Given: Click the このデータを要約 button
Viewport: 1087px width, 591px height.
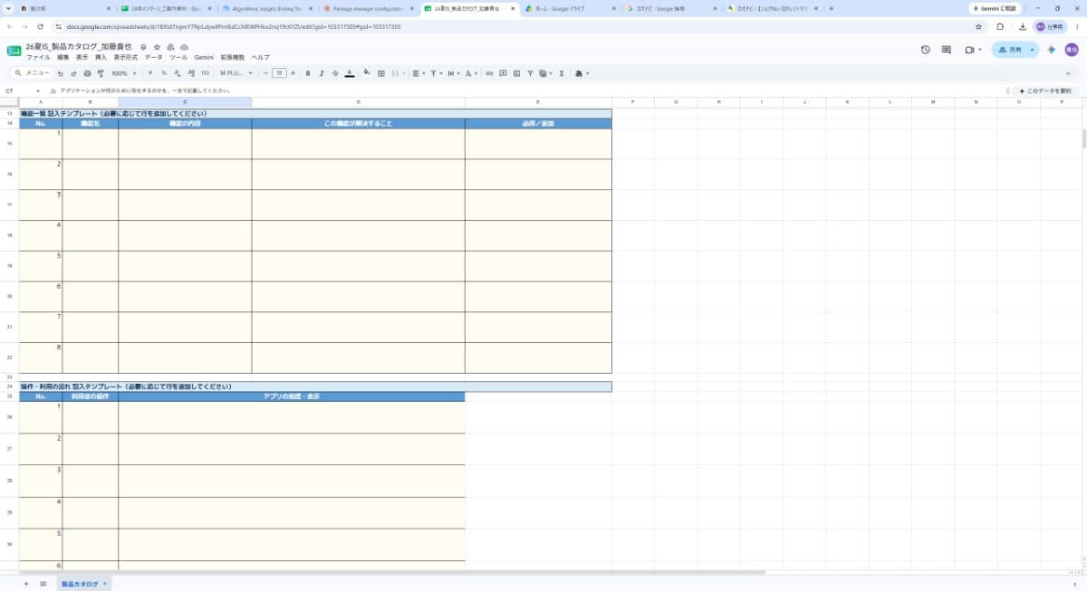Looking at the screenshot, I should click(x=1044, y=91).
